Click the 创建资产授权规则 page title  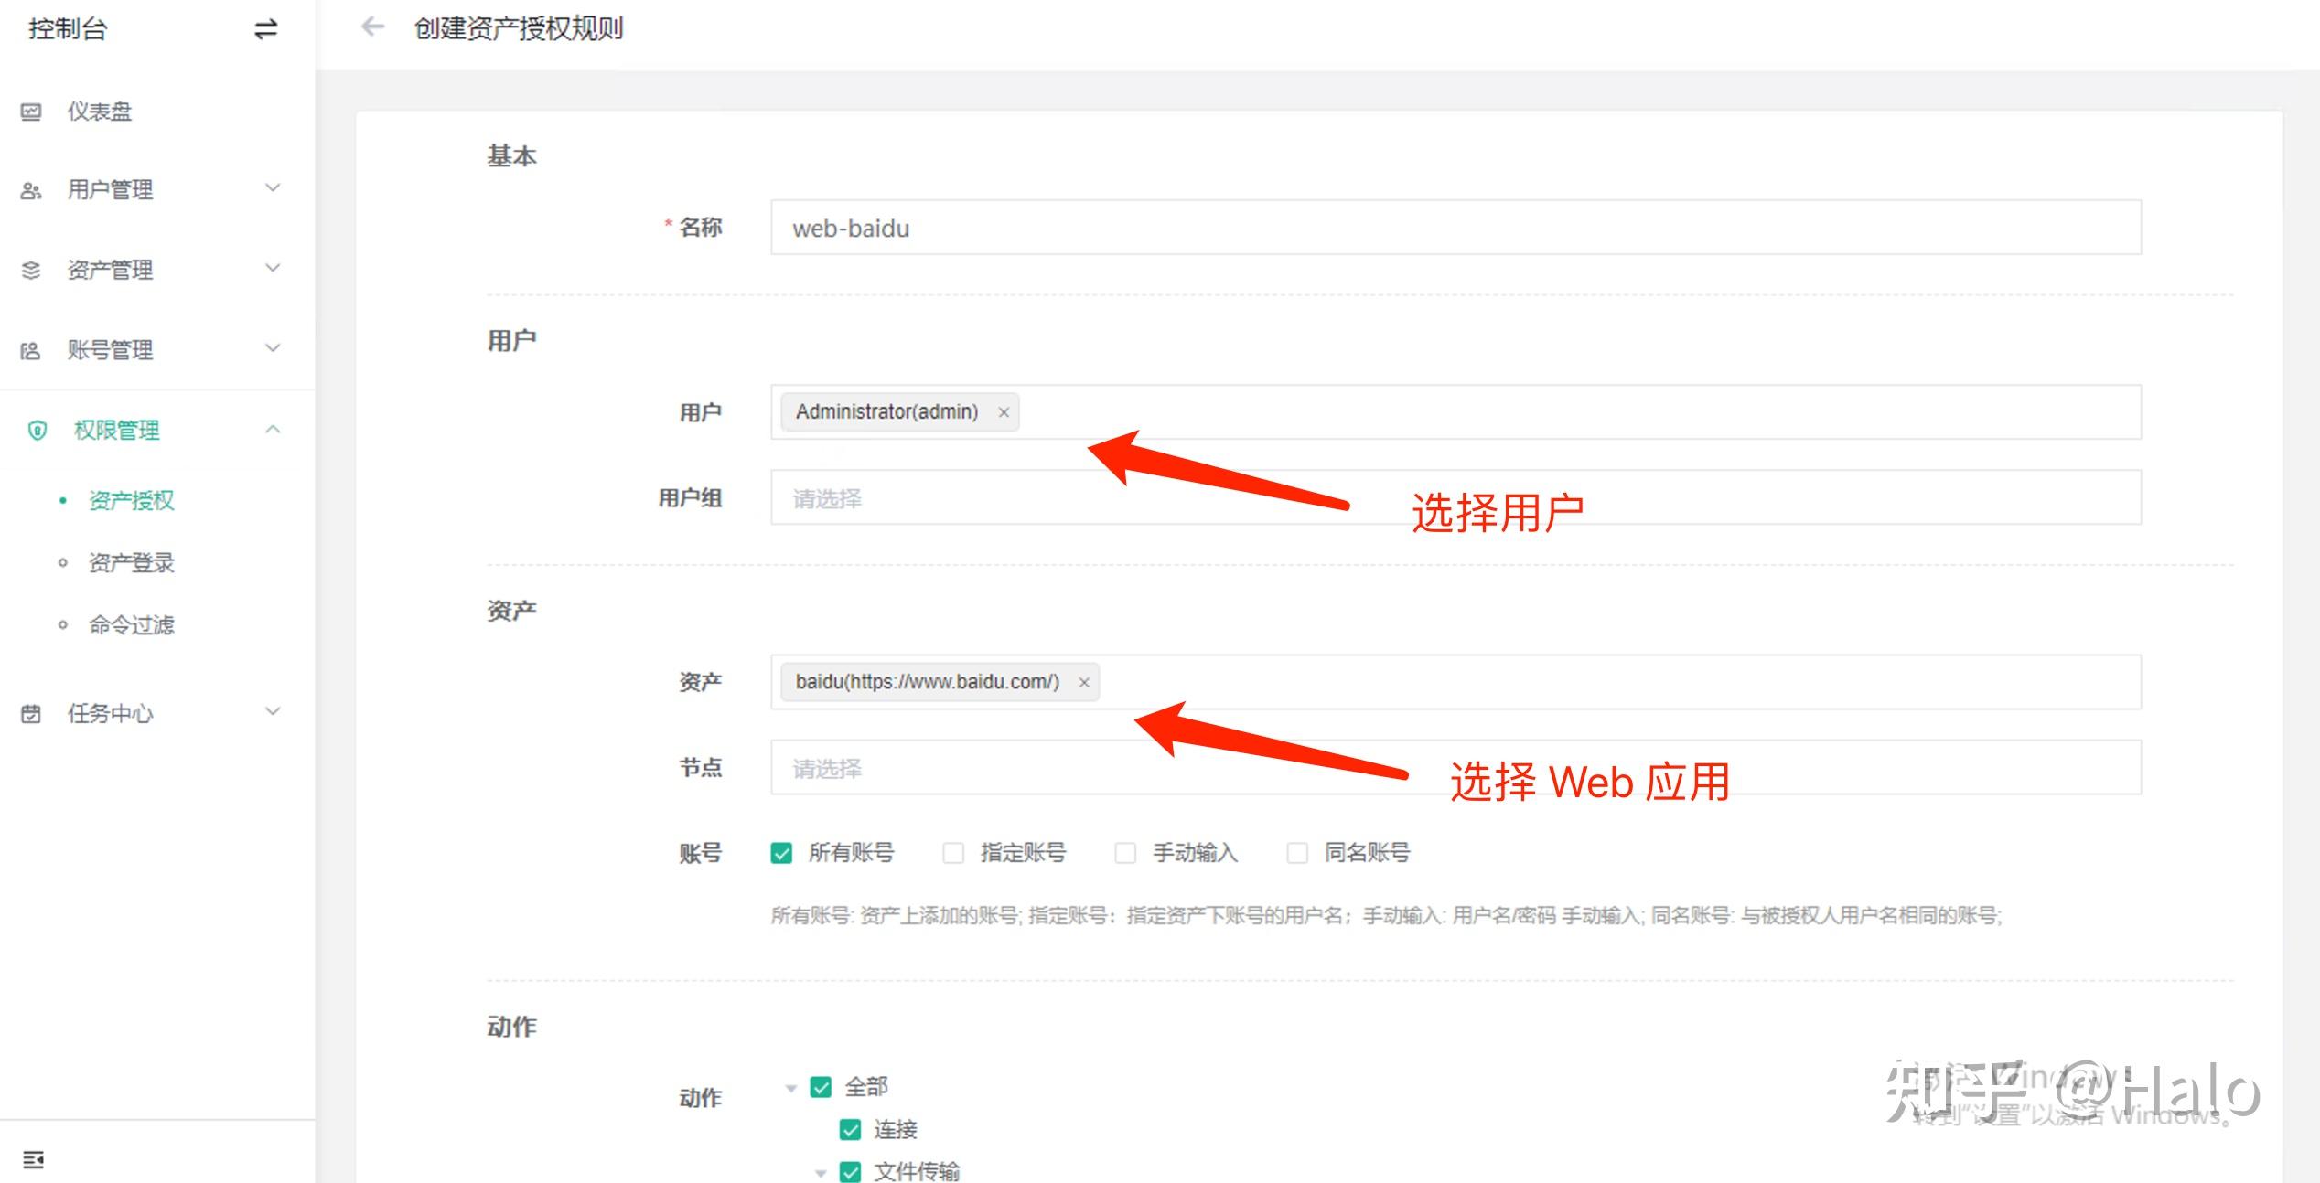[519, 28]
